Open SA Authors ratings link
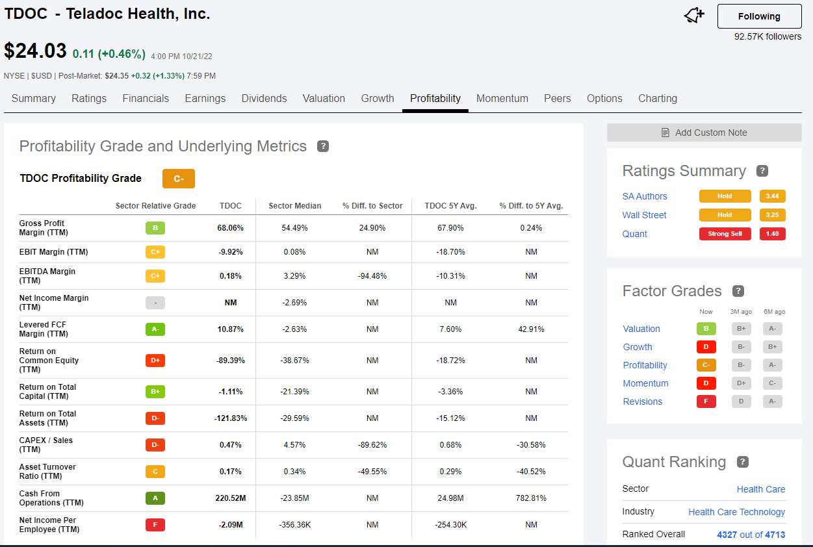 [x=645, y=196]
